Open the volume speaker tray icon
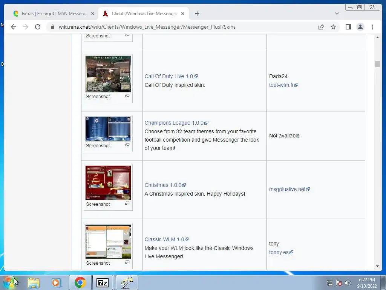 click(x=348, y=283)
